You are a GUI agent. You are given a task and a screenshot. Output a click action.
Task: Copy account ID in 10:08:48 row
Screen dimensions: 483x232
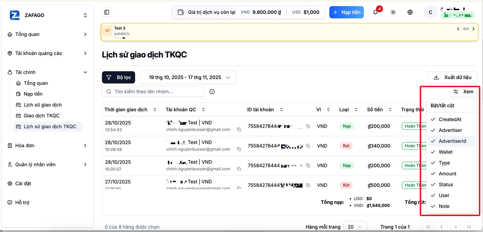(308, 146)
